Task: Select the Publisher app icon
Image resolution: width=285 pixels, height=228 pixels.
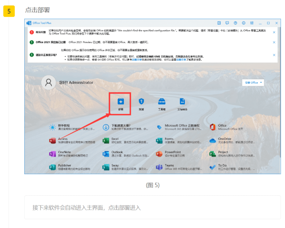Action: tap(53, 167)
